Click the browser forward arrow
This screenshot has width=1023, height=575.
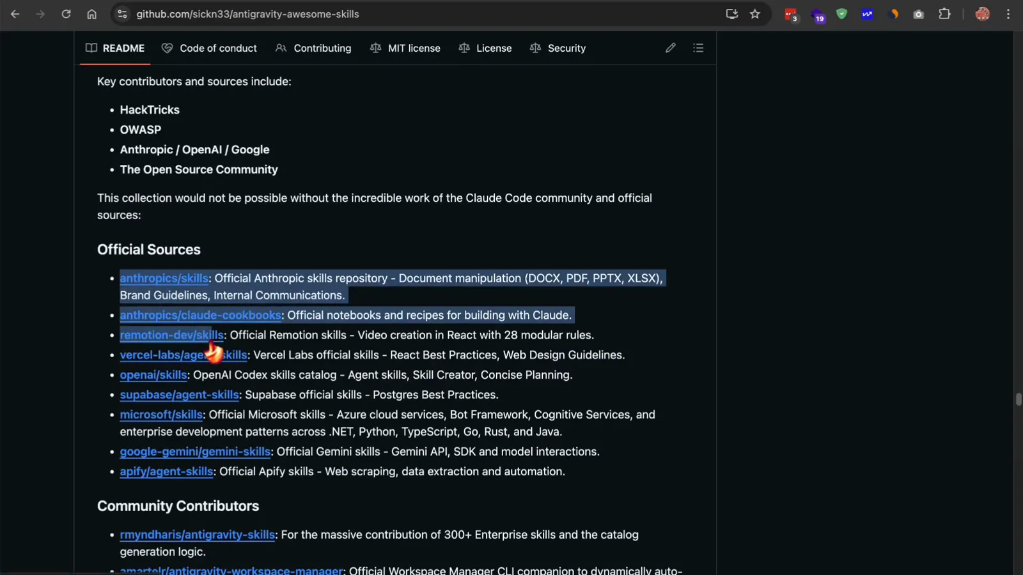click(40, 14)
